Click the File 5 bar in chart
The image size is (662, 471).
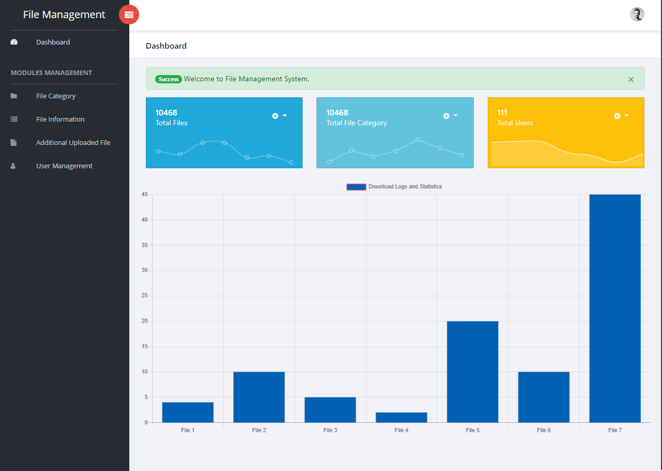point(473,372)
